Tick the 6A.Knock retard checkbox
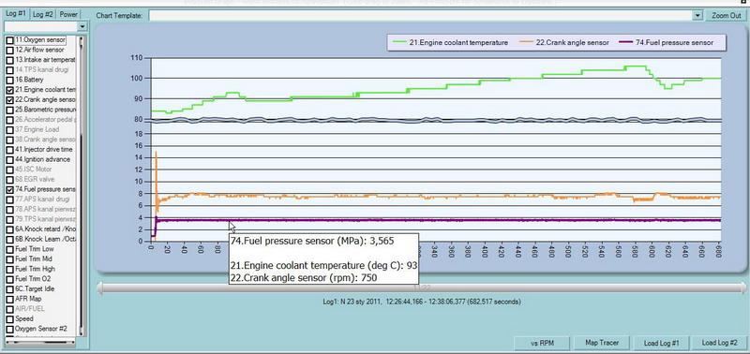The height and width of the screenshot is (354, 750). [x=9, y=229]
